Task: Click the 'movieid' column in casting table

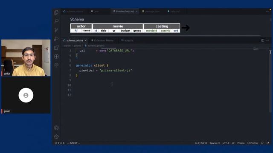Action: (x=151, y=31)
